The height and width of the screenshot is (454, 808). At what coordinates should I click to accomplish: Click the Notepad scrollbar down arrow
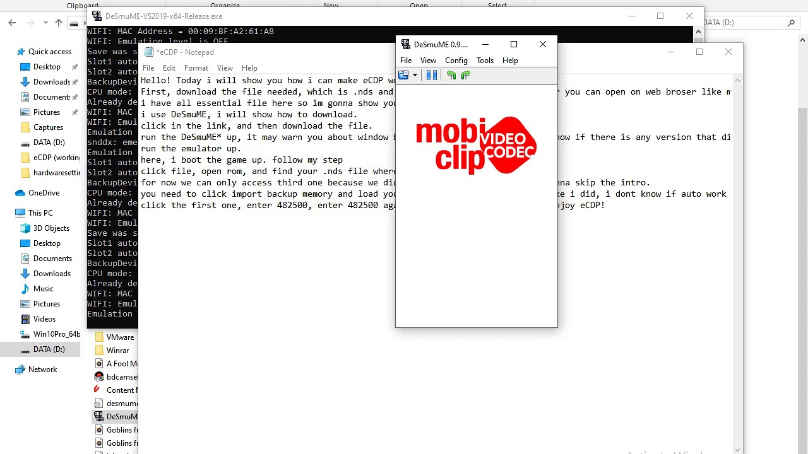(x=739, y=449)
